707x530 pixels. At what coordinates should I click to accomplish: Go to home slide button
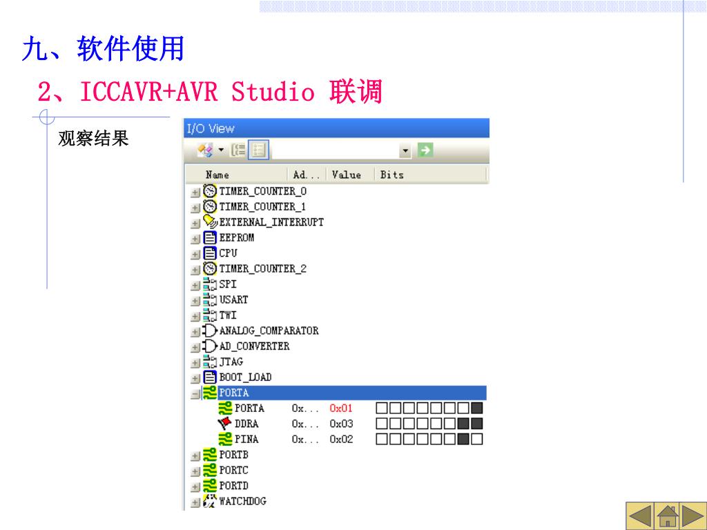point(667,516)
